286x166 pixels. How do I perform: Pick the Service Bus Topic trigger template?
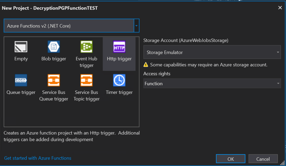(86, 80)
